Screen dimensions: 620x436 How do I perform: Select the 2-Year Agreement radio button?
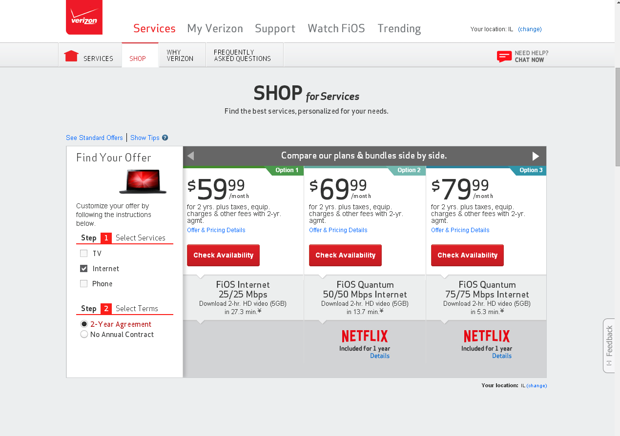tap(84, 324)
